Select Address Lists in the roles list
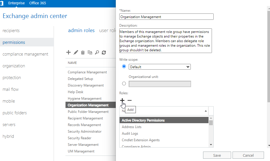 pyautogui.click(x=132, y=127)
